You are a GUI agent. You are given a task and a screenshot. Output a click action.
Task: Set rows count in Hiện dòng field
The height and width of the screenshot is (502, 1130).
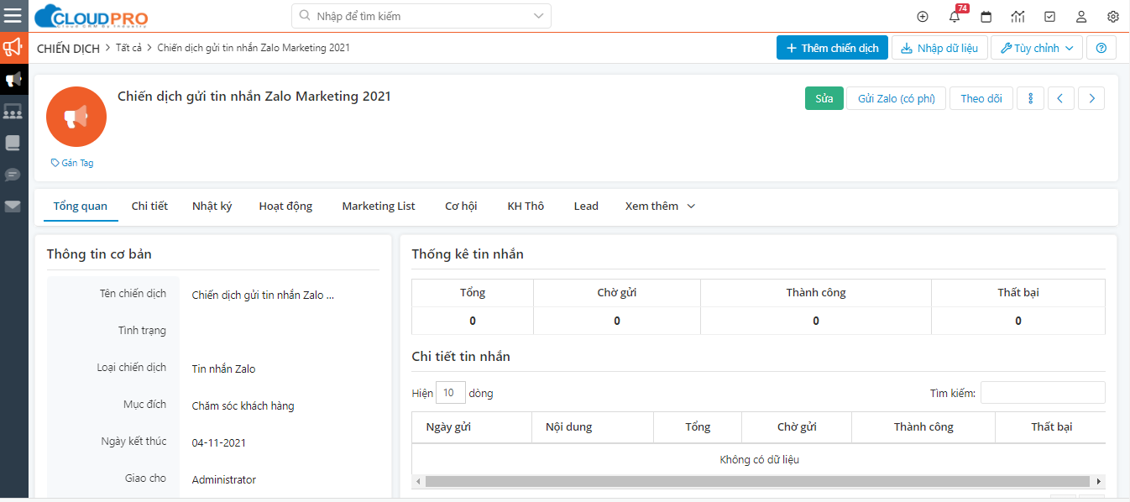pos(451,393)
